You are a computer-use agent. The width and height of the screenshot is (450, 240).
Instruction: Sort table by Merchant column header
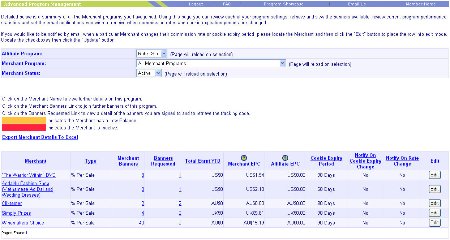[x=36, y=161]
